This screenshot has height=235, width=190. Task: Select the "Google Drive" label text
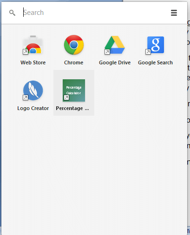coord(115,62)
